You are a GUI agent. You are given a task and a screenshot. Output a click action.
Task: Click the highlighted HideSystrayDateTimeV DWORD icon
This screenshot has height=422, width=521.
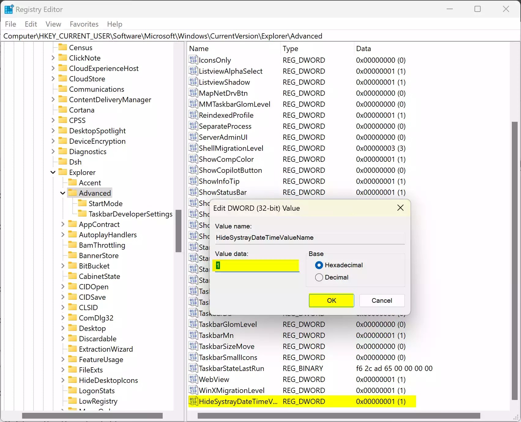pyautogui.click(x=193, y=401)
